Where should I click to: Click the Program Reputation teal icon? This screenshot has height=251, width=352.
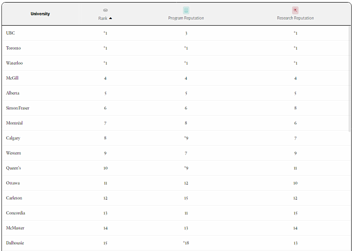click(x=186, y=10)
